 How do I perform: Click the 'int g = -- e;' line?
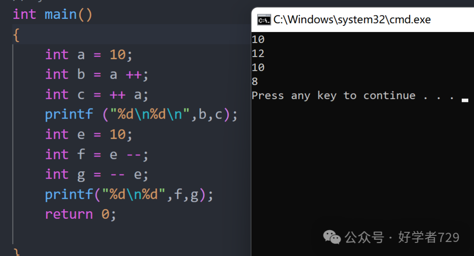click(97, 175)
